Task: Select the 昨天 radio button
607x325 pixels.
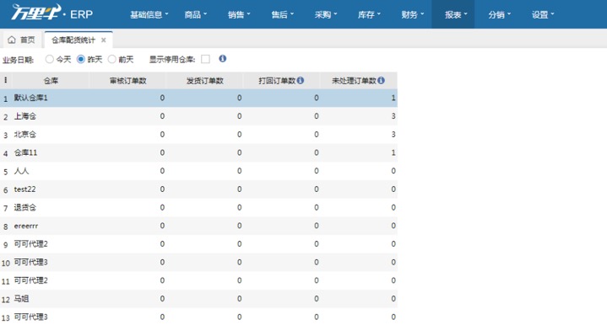Action: click(80, 59)
